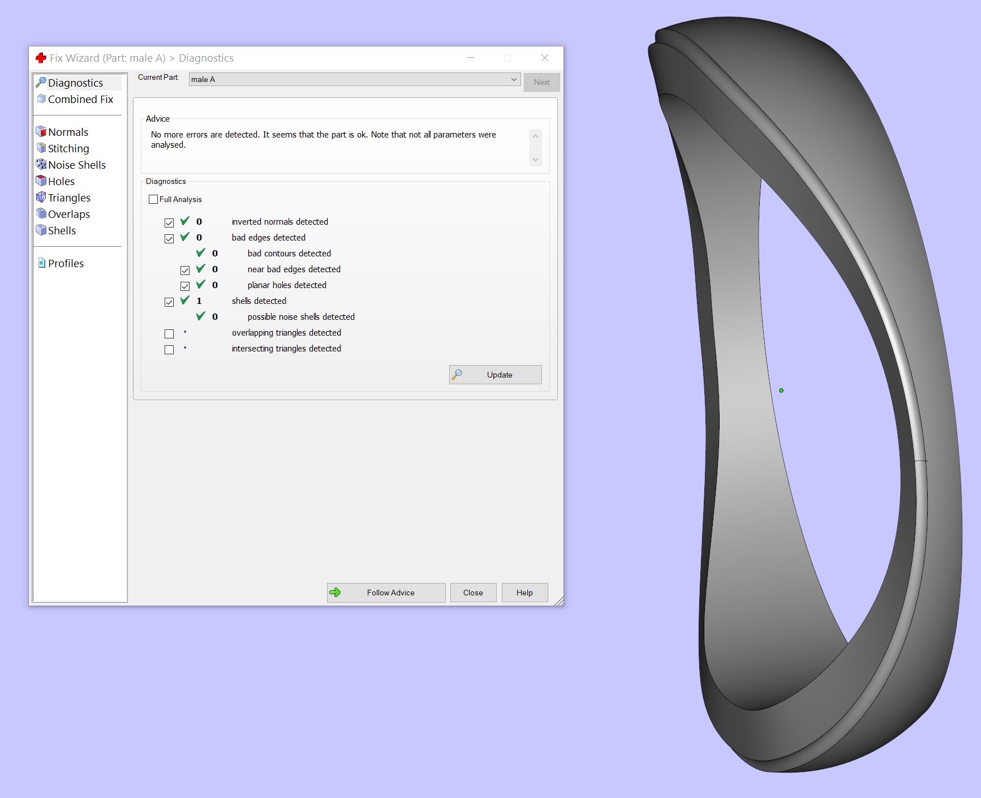Image resolution: width=981 pixels, height=798 pixels.
Task: Click the magnifier icon on Update button
Action: (x=457, y=375)
